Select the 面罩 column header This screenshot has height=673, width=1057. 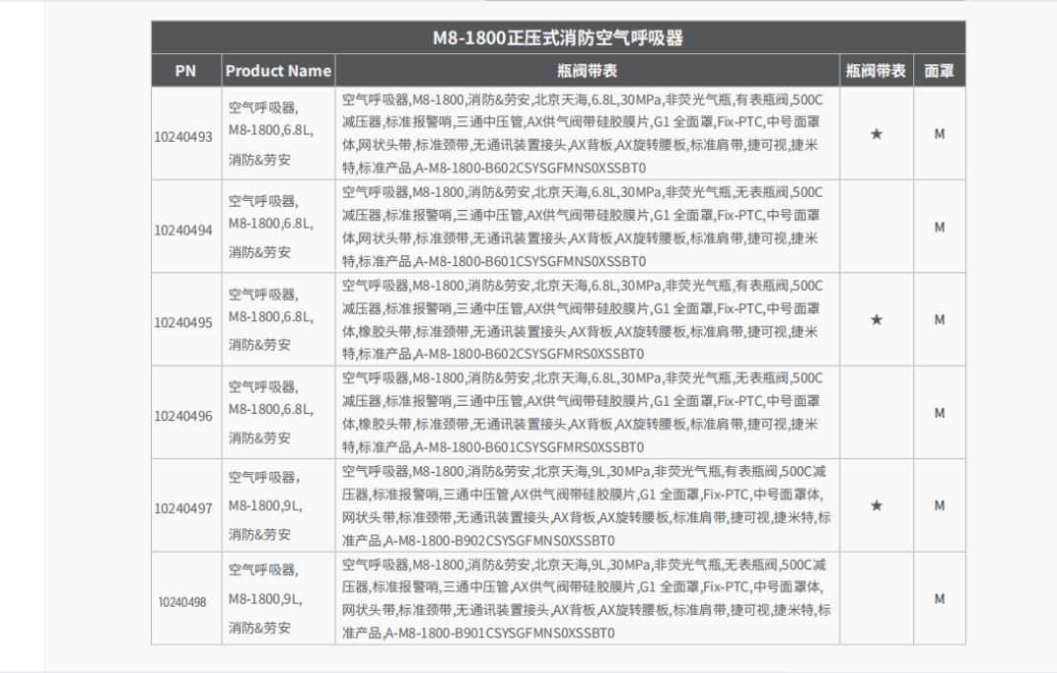click(939, 71)
